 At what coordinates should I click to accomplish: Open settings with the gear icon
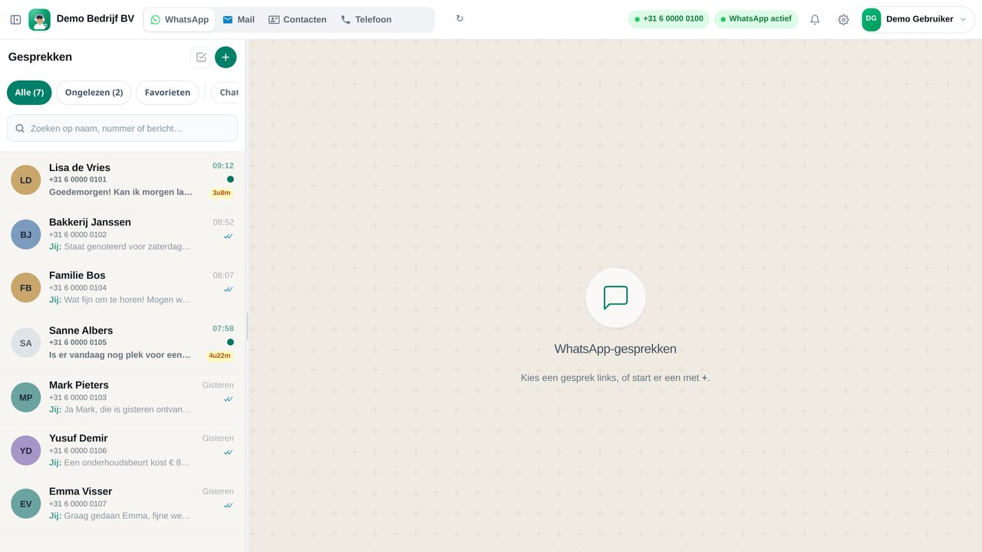click(843, 20)
